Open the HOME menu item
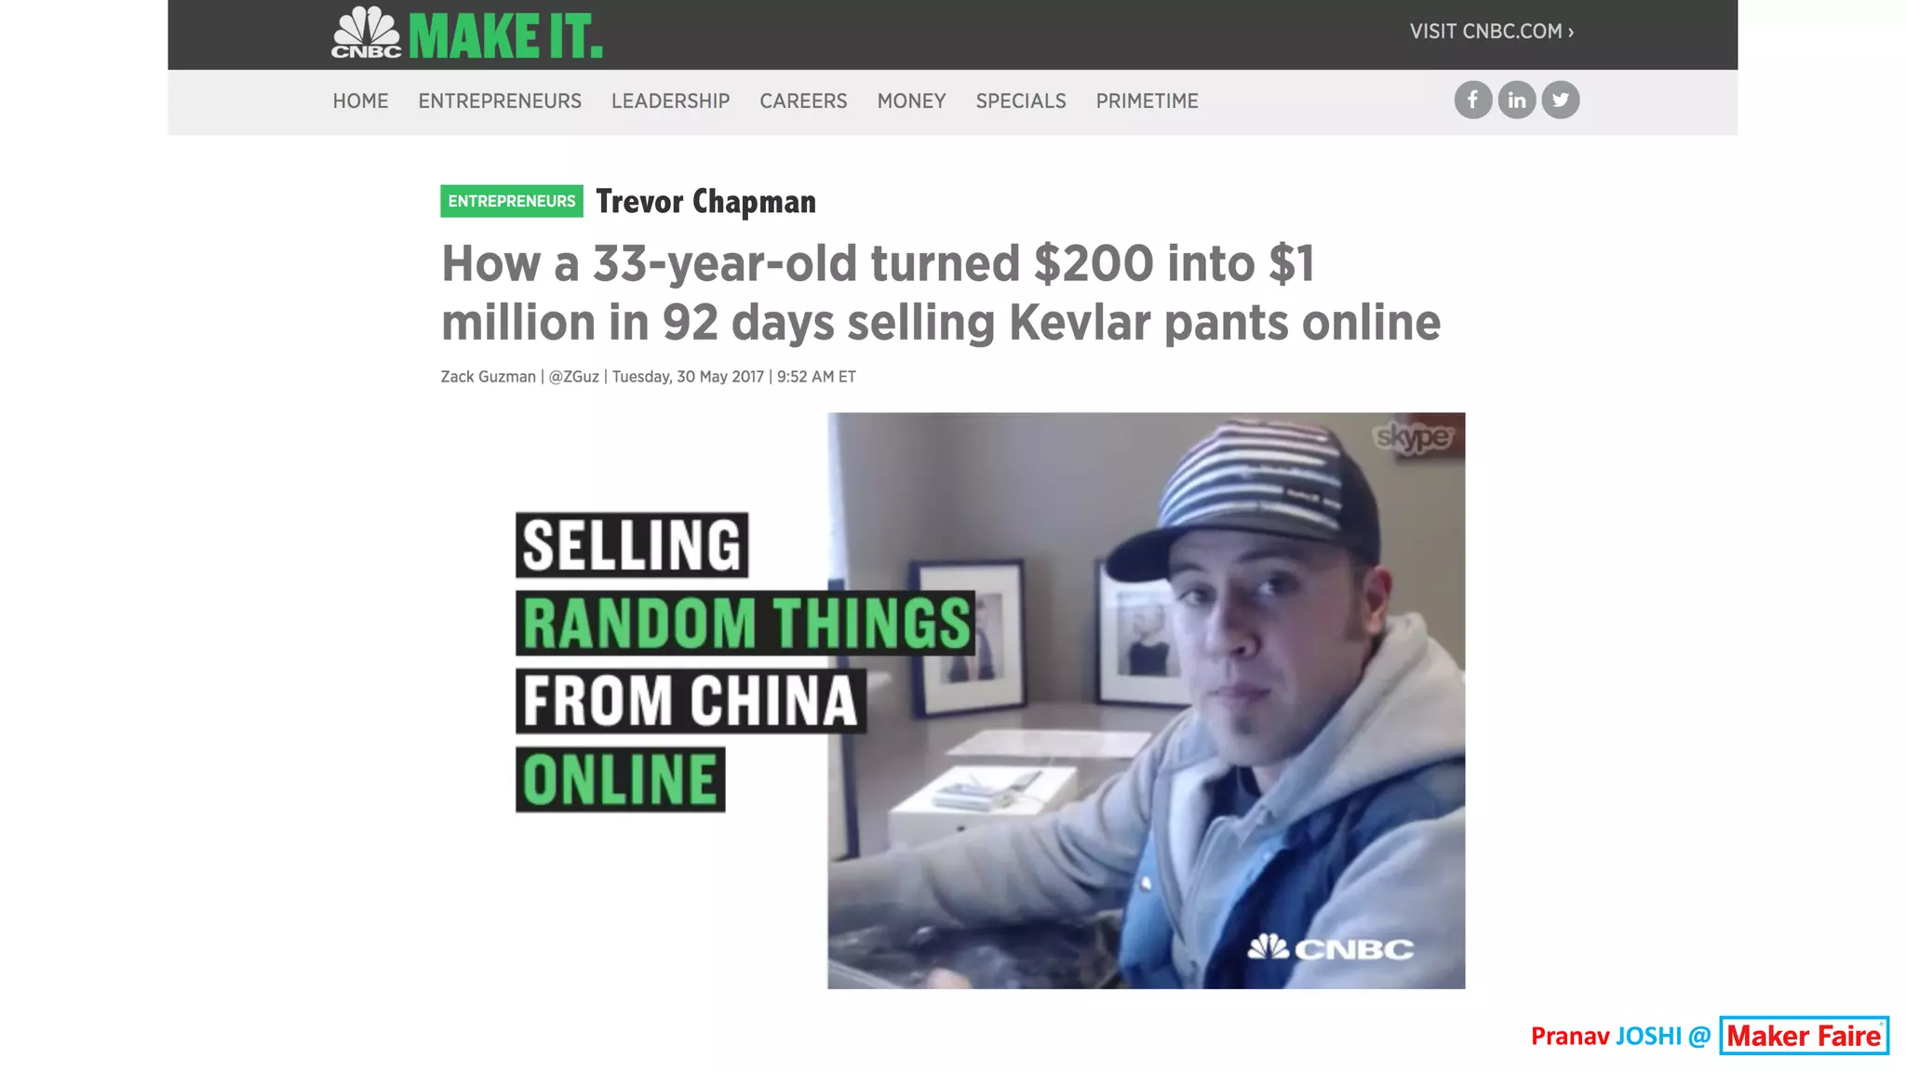 (360, 100)
